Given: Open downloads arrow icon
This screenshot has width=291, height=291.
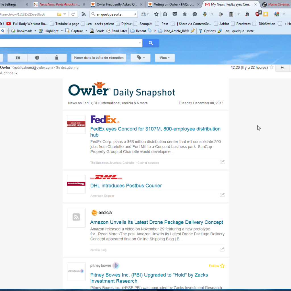Looking at the screenshot, I should (205, 14).
